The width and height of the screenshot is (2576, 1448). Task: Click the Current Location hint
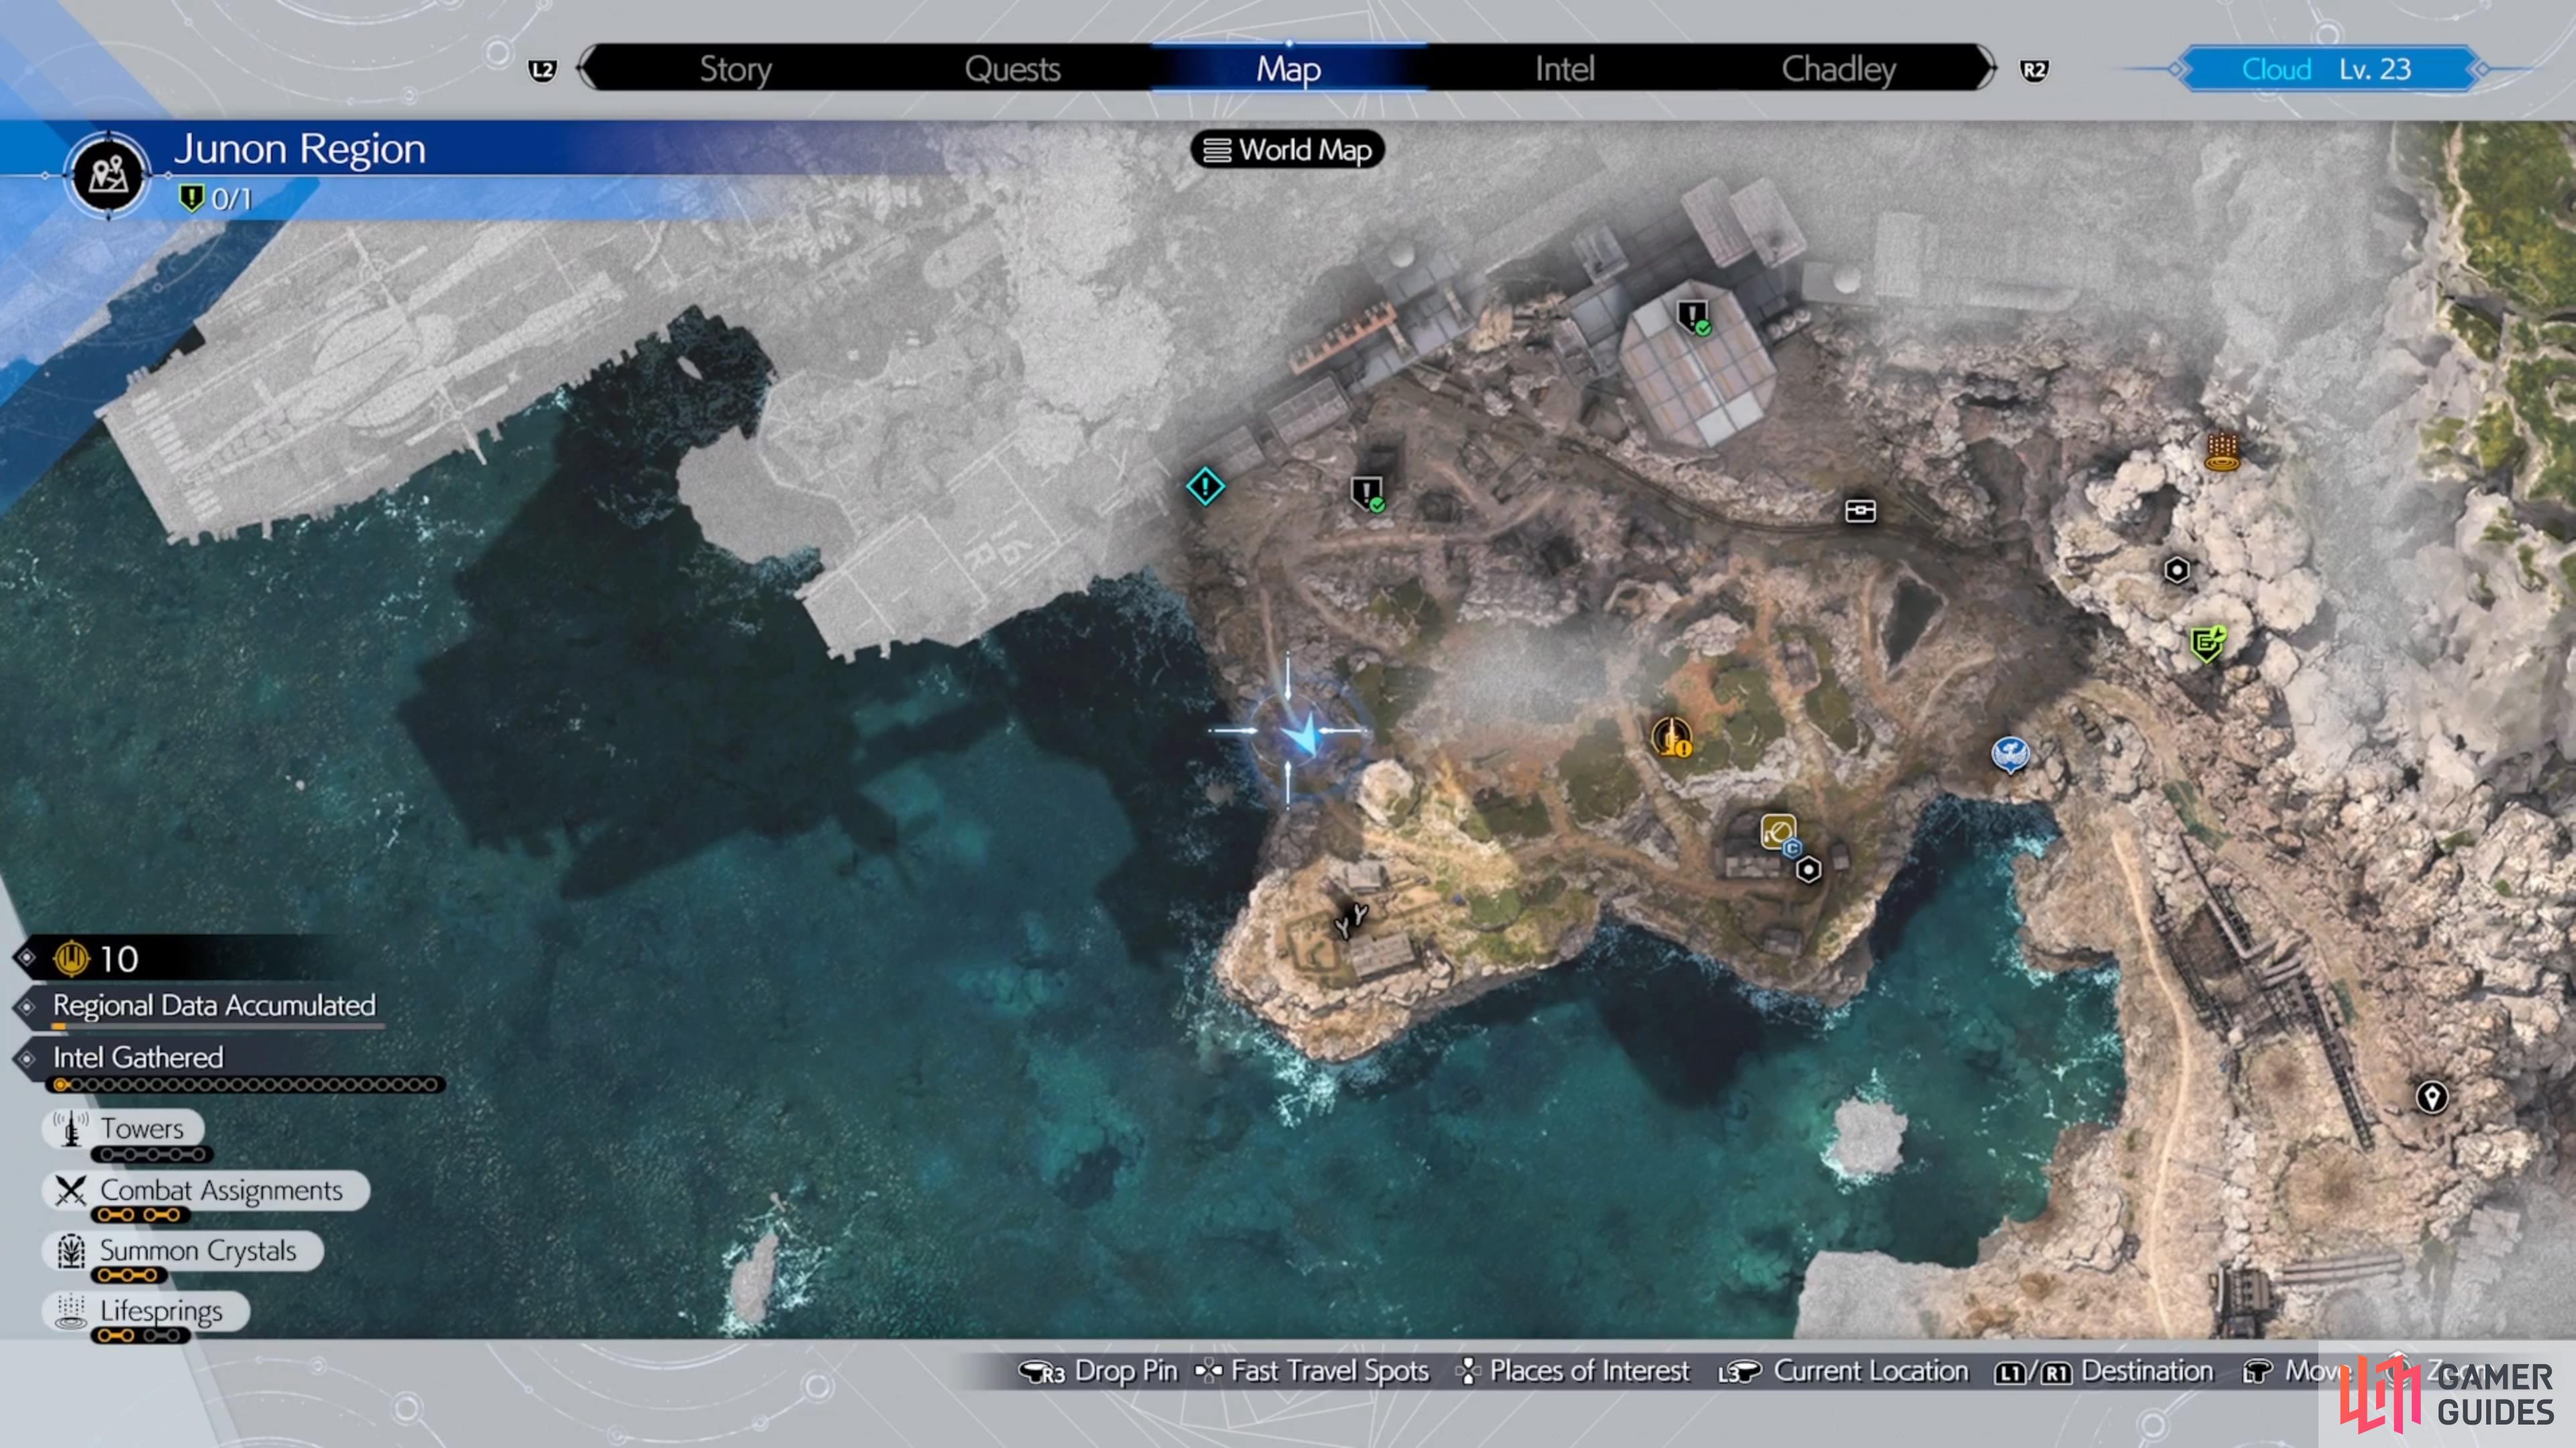[1843, 1371]
